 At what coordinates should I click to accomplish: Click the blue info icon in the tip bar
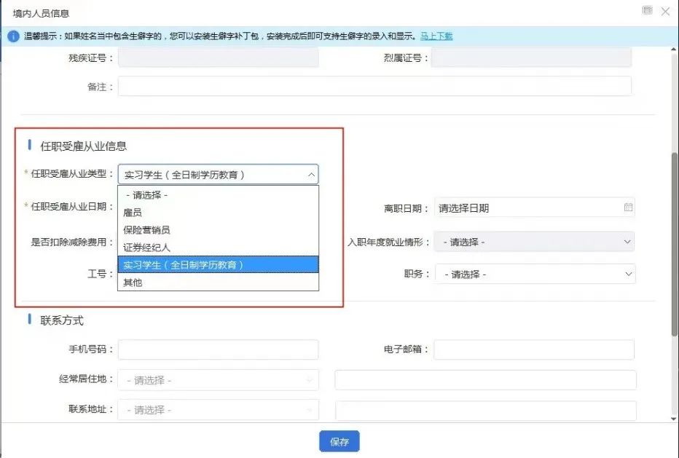(x=13, y=36)
